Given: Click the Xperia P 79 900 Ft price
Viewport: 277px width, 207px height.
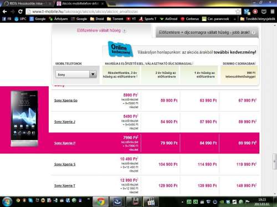Looking at the screenshot, I should (x=169, y=143).
